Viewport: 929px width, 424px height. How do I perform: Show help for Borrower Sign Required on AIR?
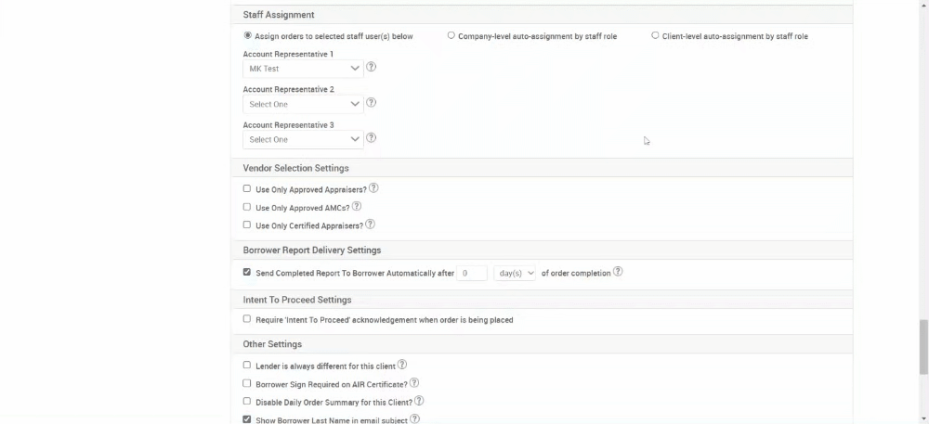[x=414, y=382]
